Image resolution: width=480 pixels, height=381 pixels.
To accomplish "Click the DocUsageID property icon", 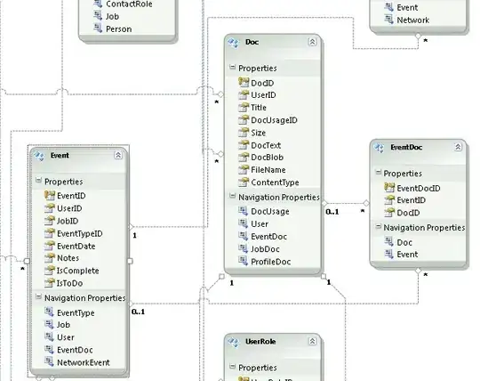I will (244, 119).
